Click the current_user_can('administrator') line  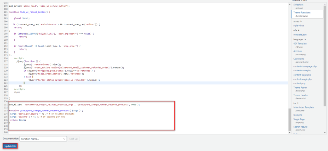pos(56,24)
